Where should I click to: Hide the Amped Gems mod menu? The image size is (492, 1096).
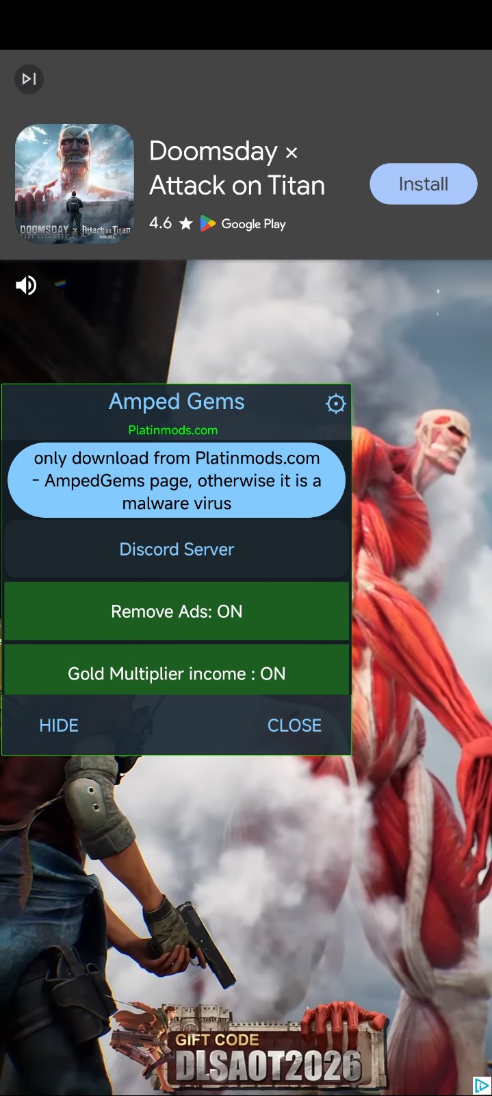59,725
